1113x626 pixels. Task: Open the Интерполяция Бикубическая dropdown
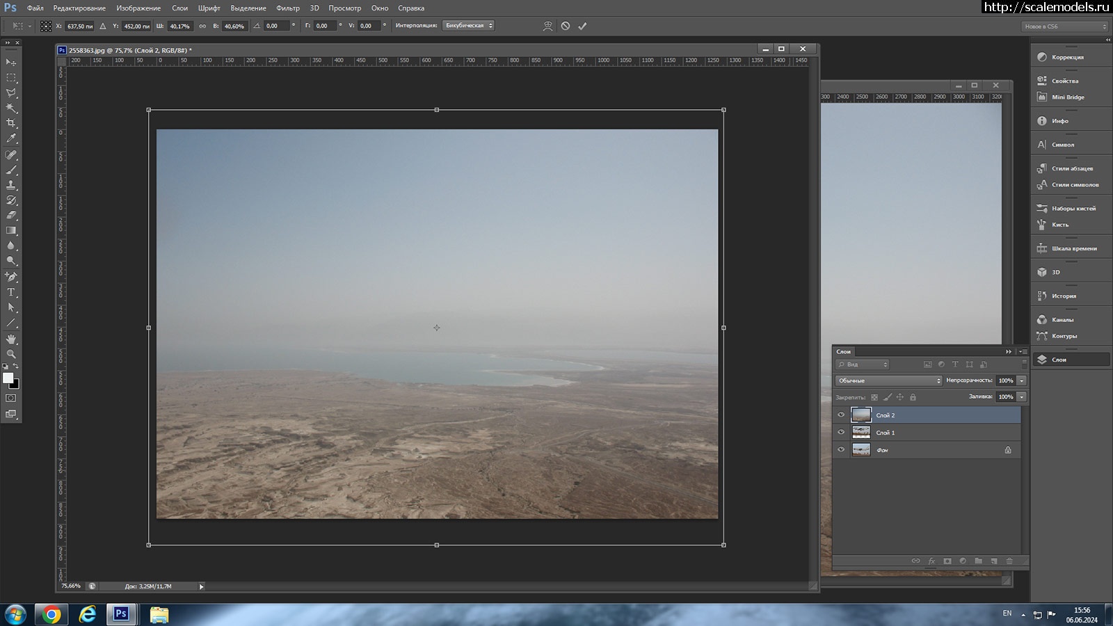click(x=468, y=26)
